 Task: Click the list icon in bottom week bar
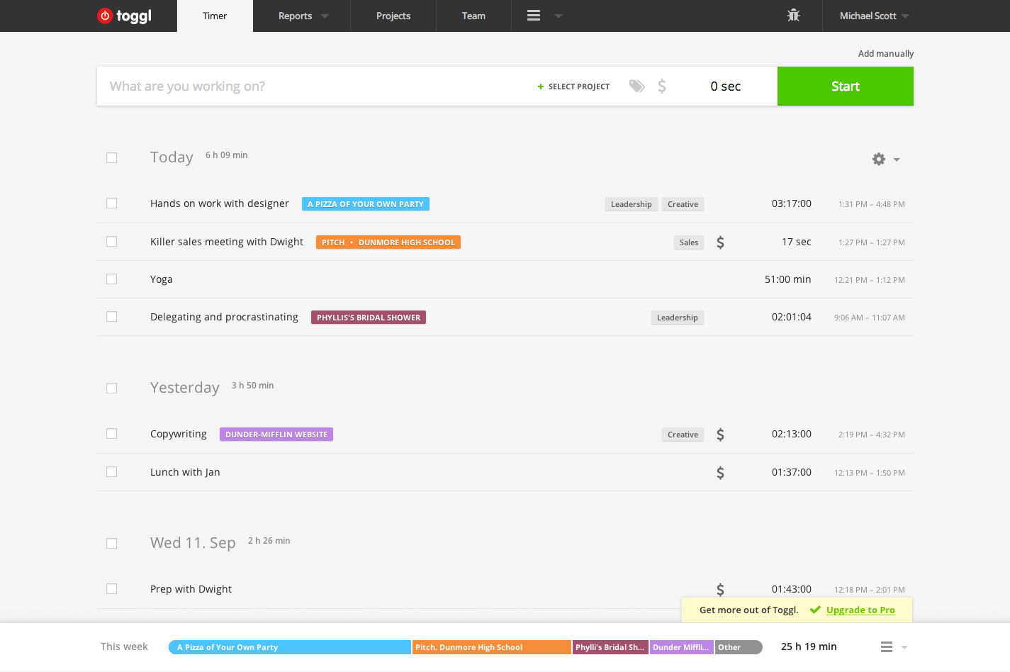point(886,646)
